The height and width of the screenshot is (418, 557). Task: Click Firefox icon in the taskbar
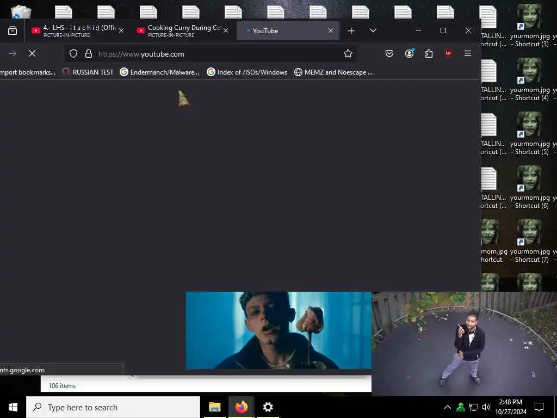point(241,407)
